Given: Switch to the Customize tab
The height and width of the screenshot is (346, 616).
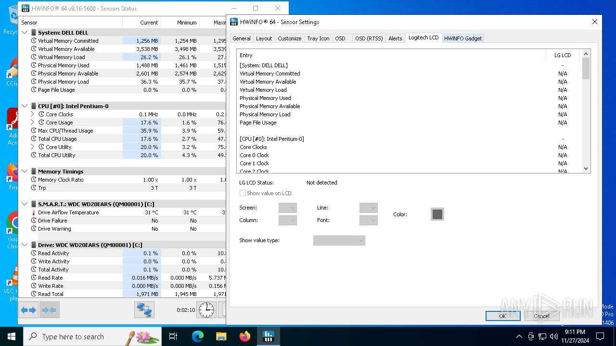Looking at the screenshot, I should pyautogui.click(x=290, y=38).
